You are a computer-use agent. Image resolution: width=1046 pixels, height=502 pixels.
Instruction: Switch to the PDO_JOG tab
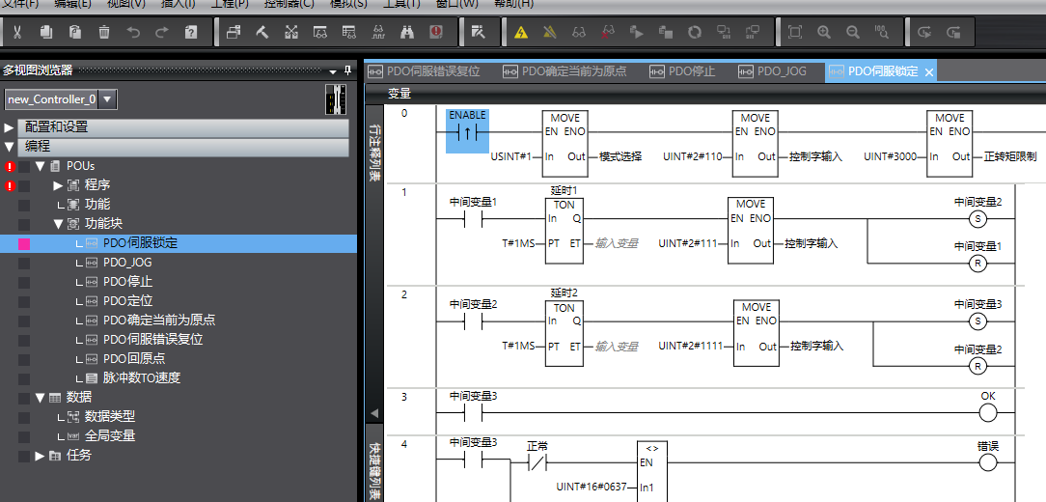click(x=781, y=71)
